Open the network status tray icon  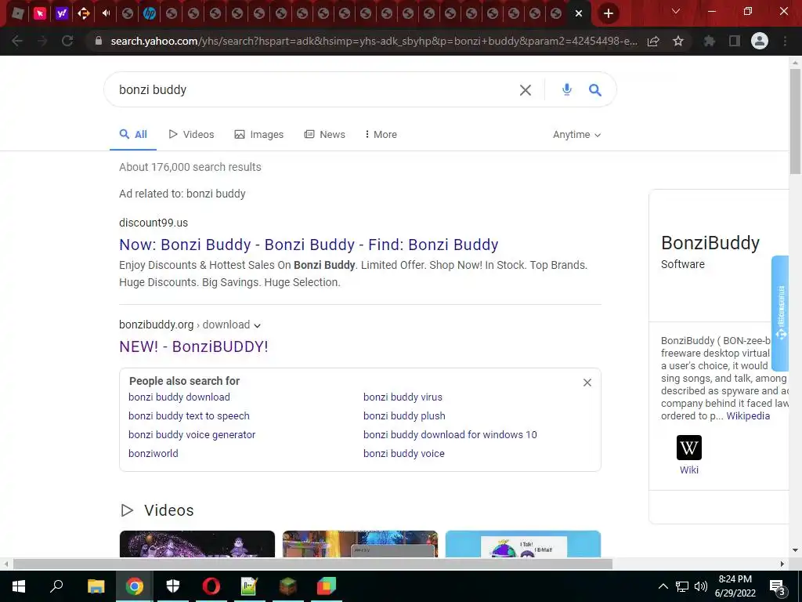click(x=682, y=586)
